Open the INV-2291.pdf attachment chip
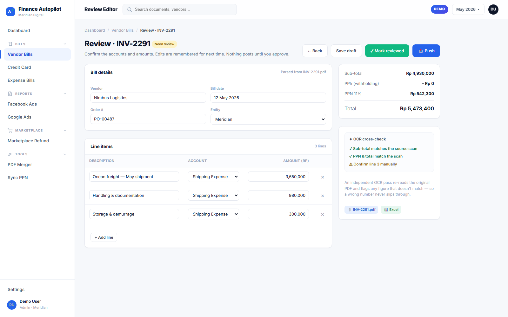The image size is (508, 317). pos(361,210)
